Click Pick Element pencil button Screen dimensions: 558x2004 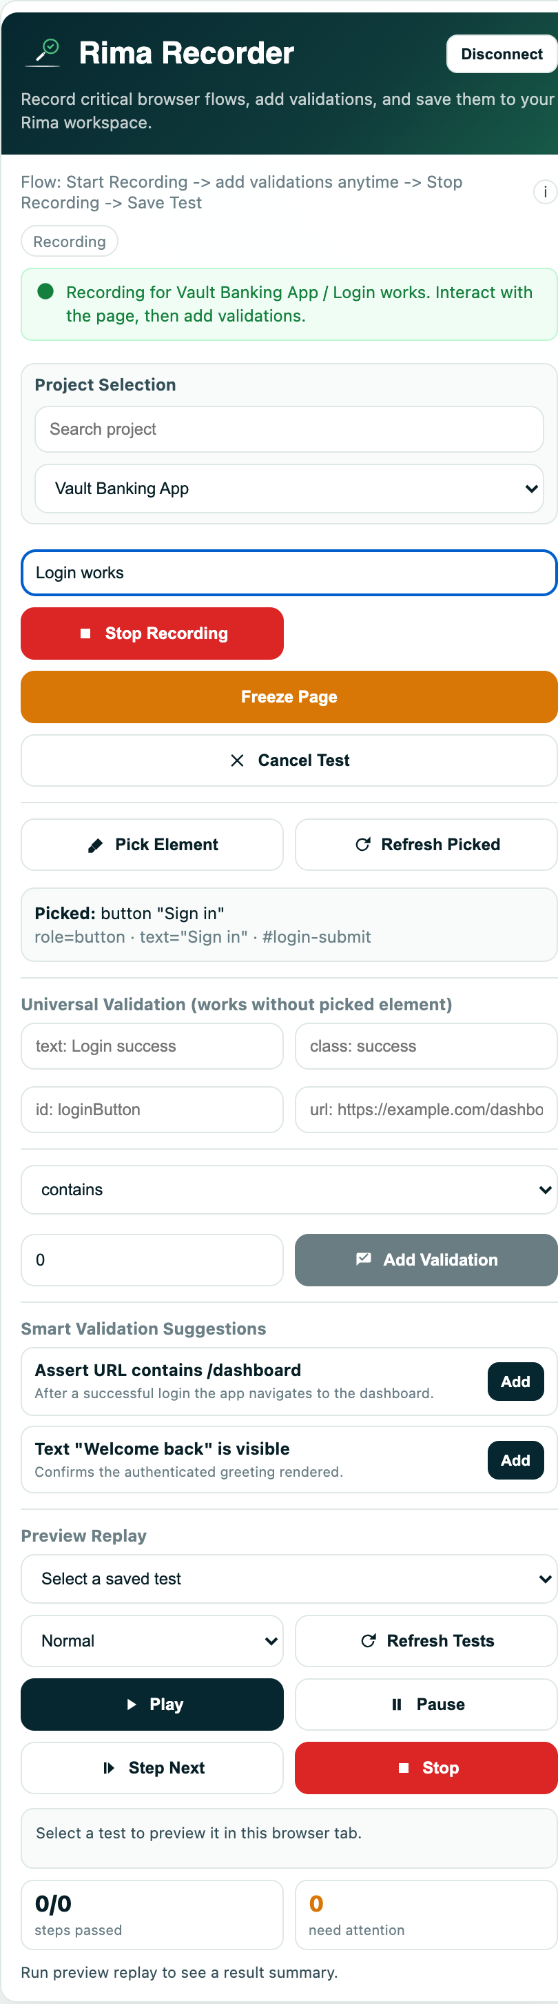[x=152, y=844]
